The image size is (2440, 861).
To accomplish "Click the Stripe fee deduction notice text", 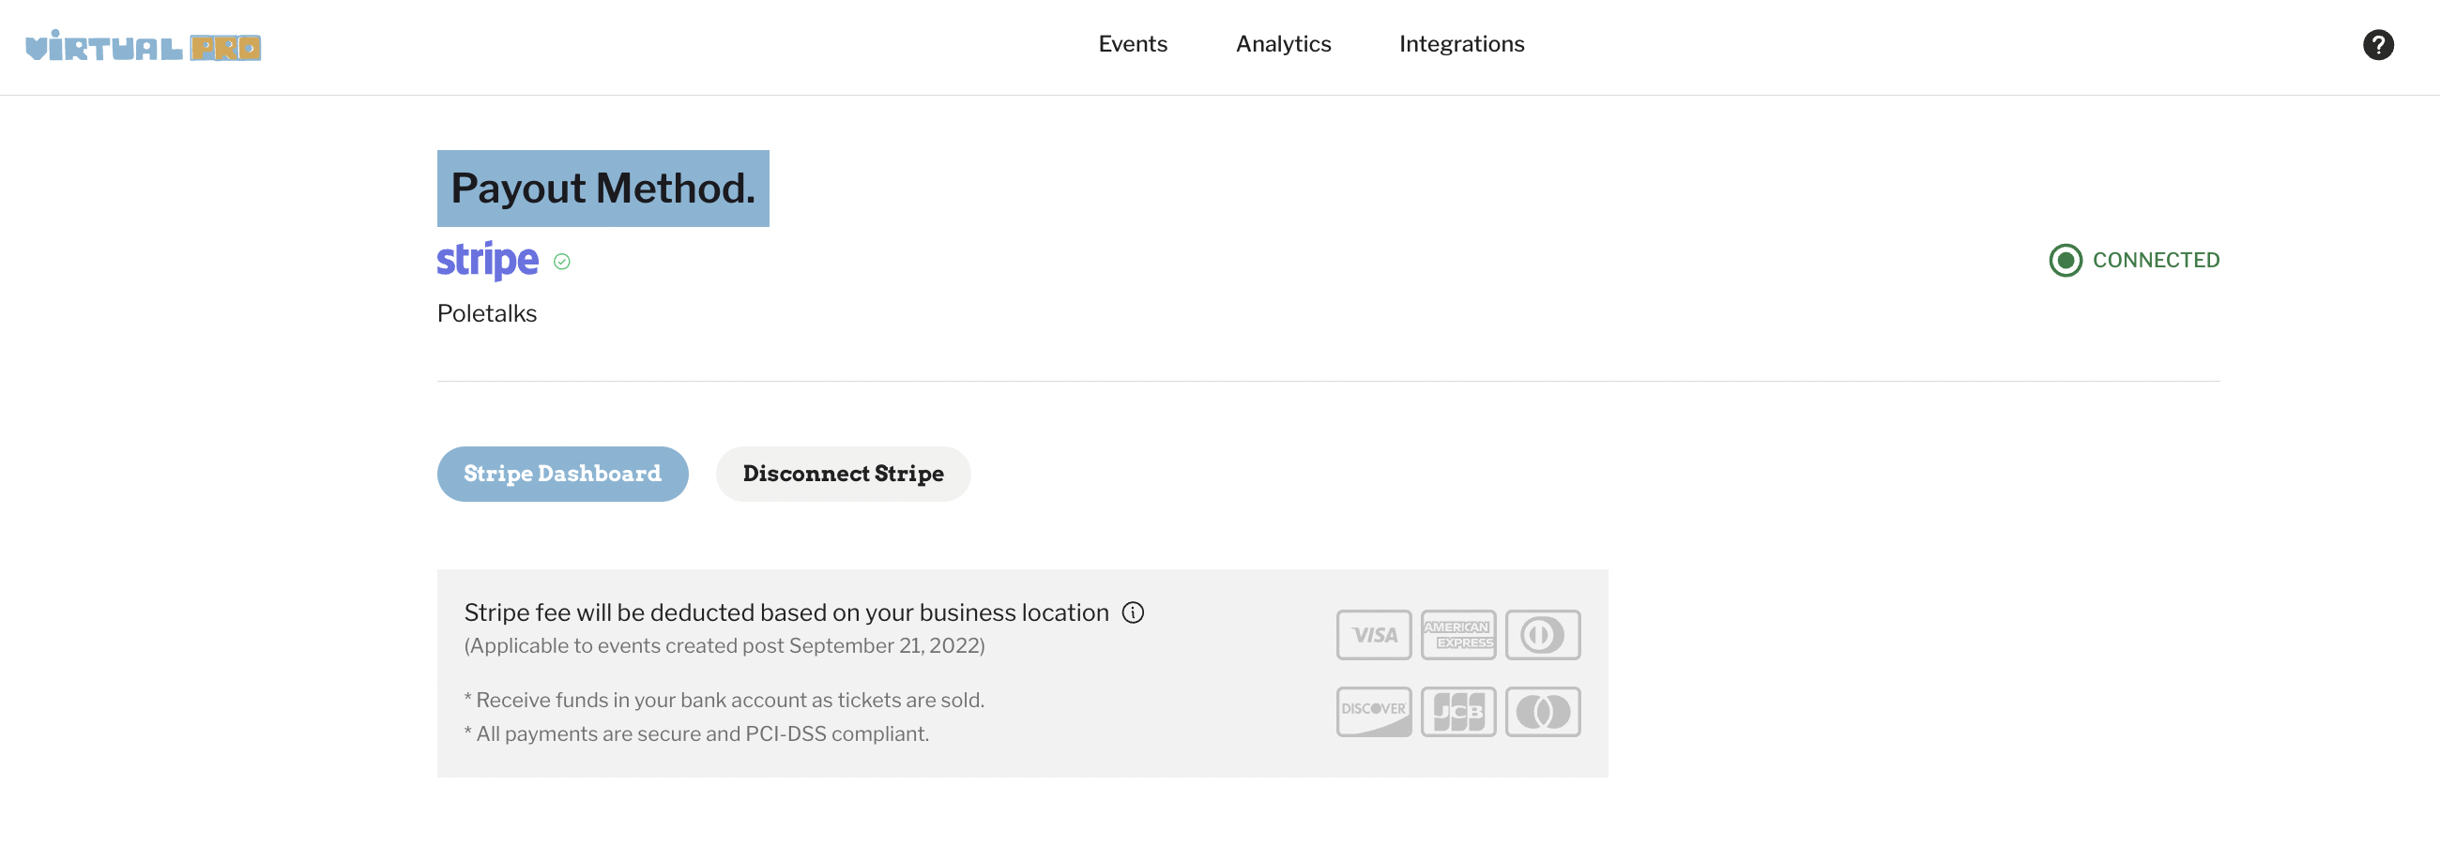I will (x=785, y=612).
